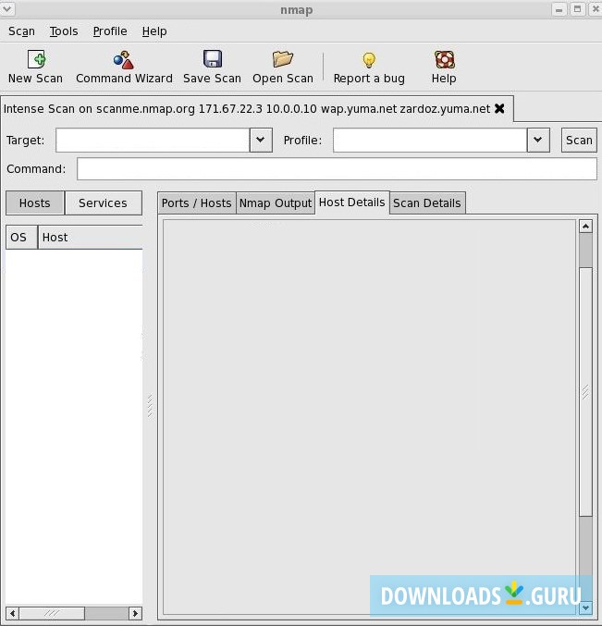Open Help lifebuoy toolbar icon

444,59
